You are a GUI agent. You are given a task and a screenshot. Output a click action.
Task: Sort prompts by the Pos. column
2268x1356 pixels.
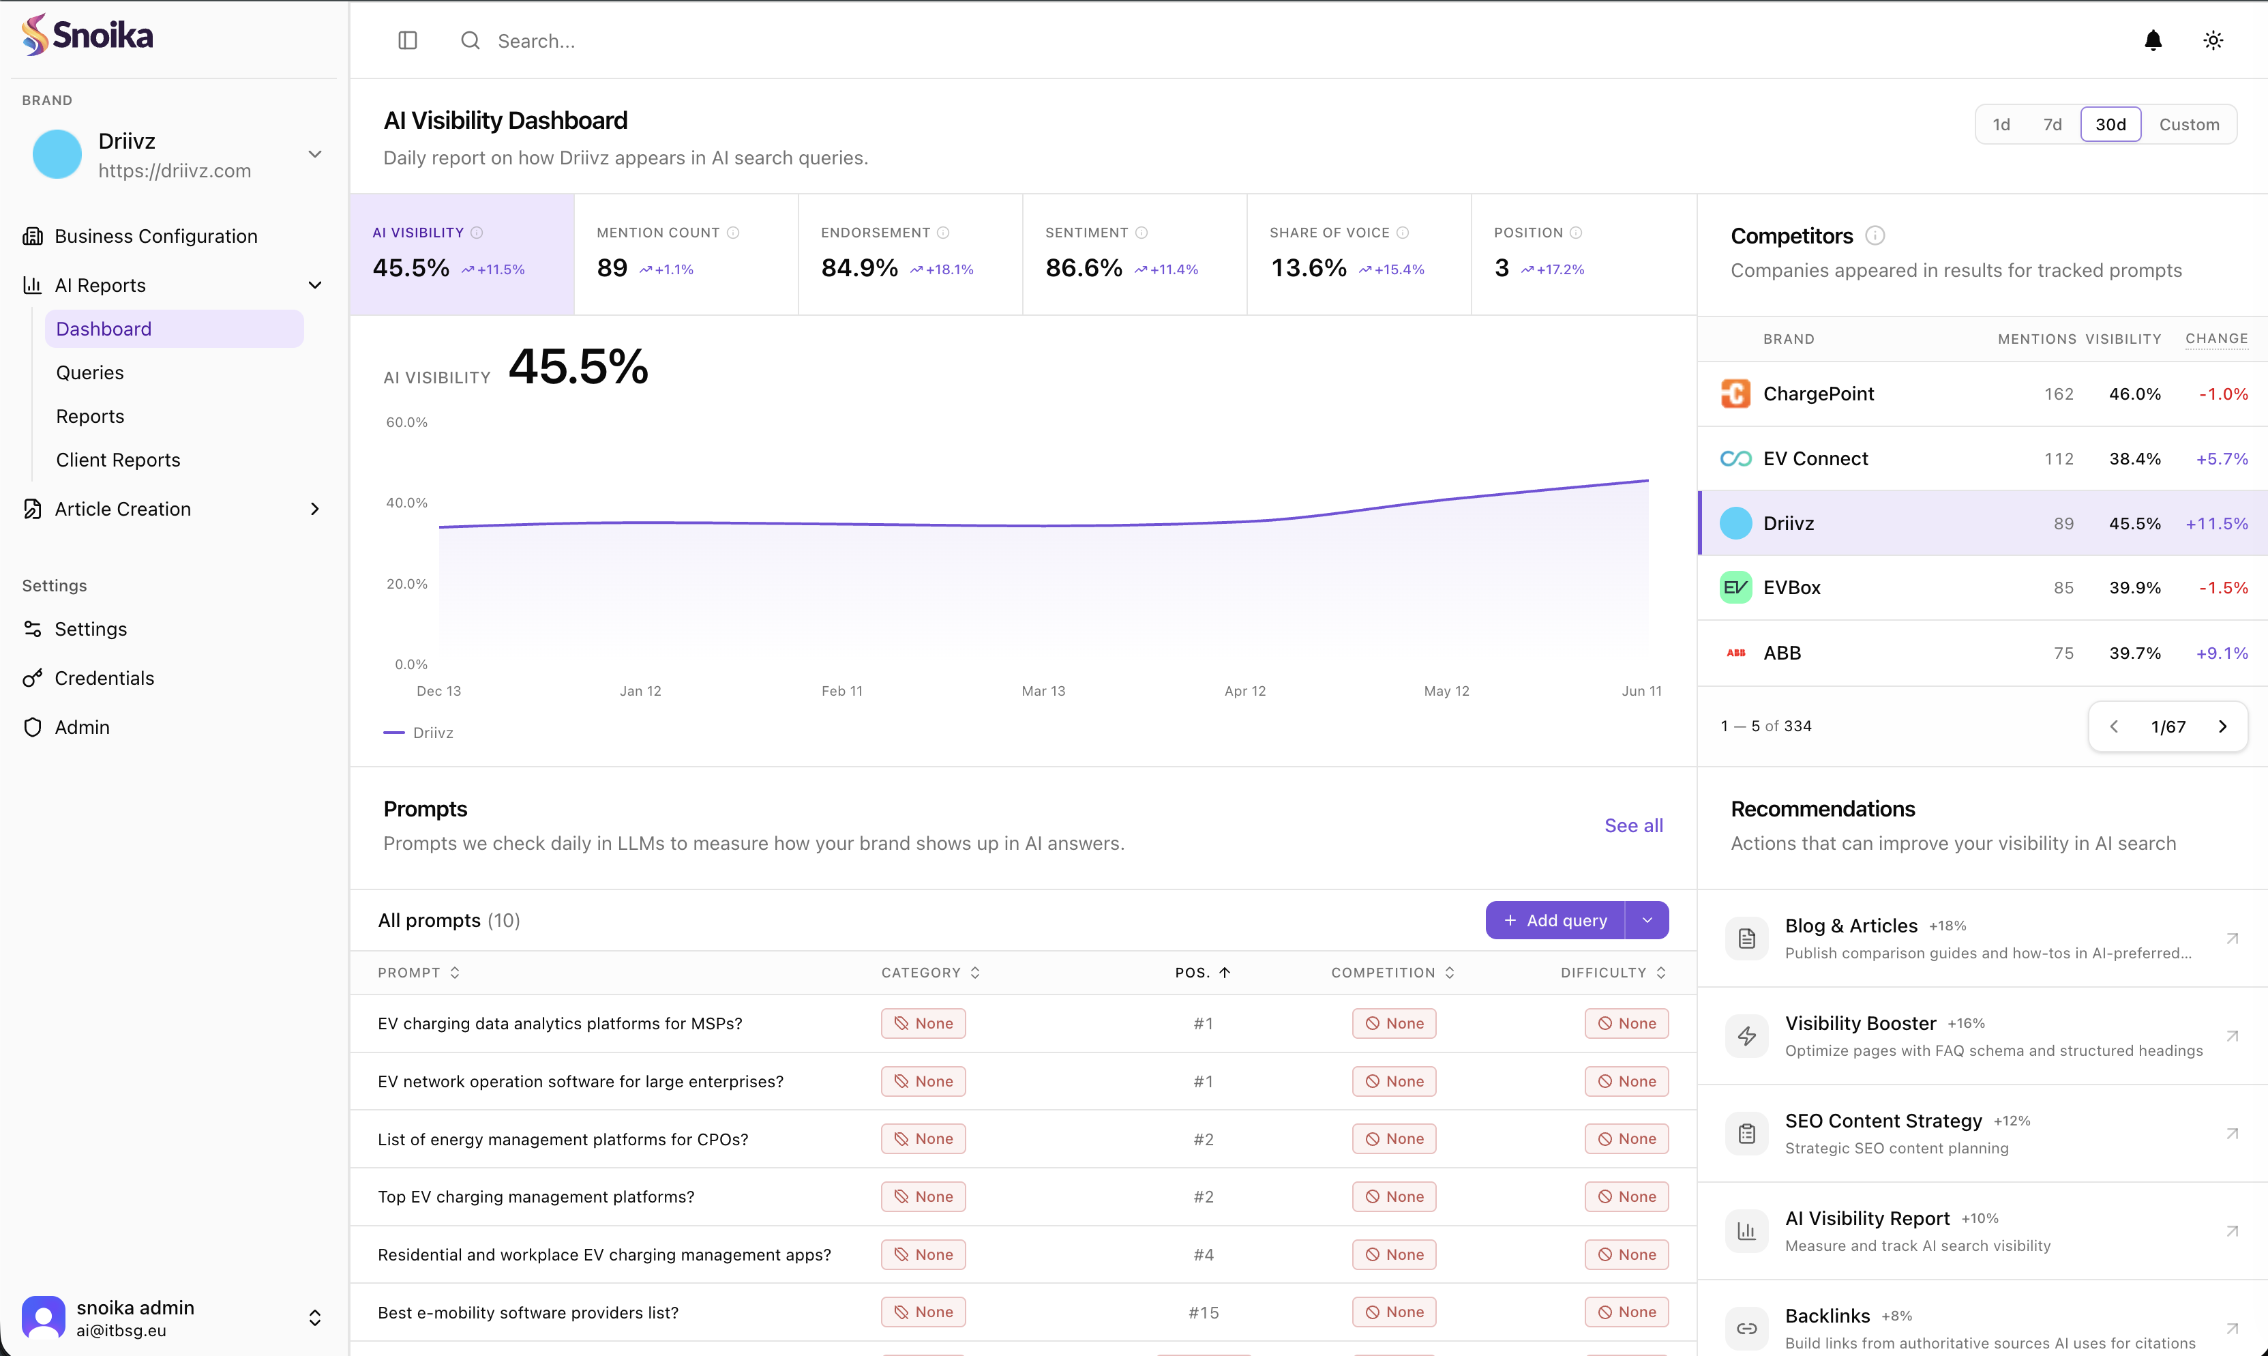[x=1203, y=972]
